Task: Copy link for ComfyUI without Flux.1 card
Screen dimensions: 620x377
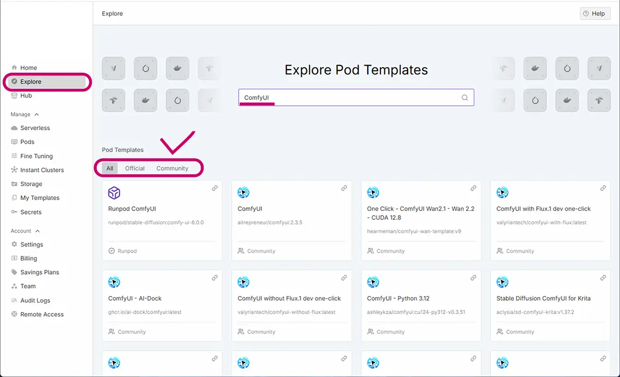Action: point(344,277)
